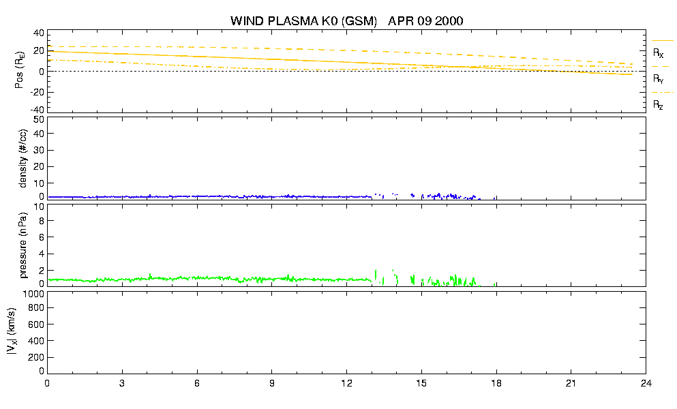Click the 400 tick on velocity axis
677x409 pixels.
tap(37, 341)
